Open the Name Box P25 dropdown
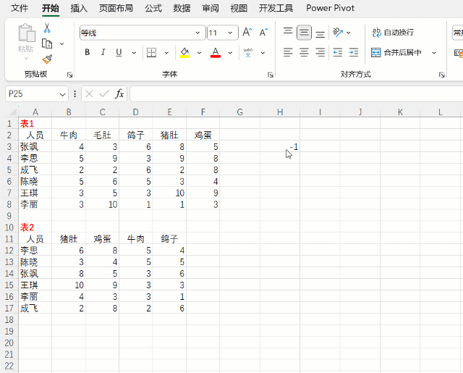 pos(62,95)
